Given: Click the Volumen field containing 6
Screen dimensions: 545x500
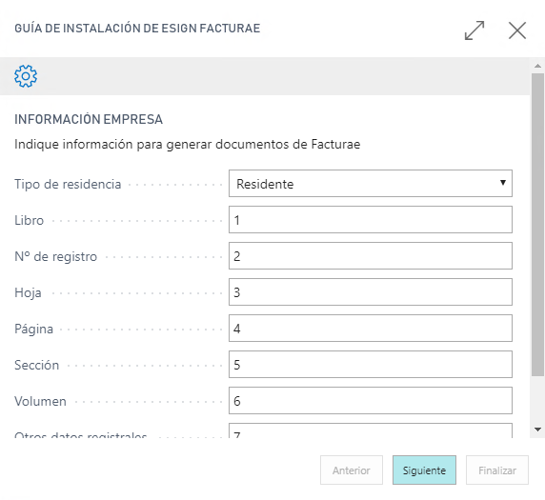Looking at the screenshot, I should [x=371, y=400].
